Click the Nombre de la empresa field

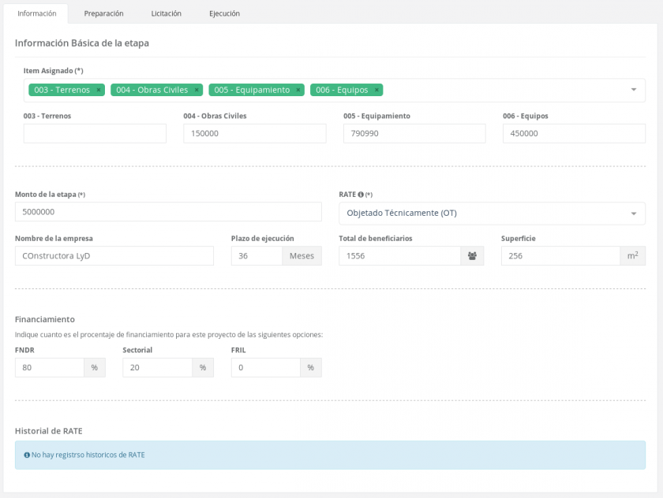(114, 255)
